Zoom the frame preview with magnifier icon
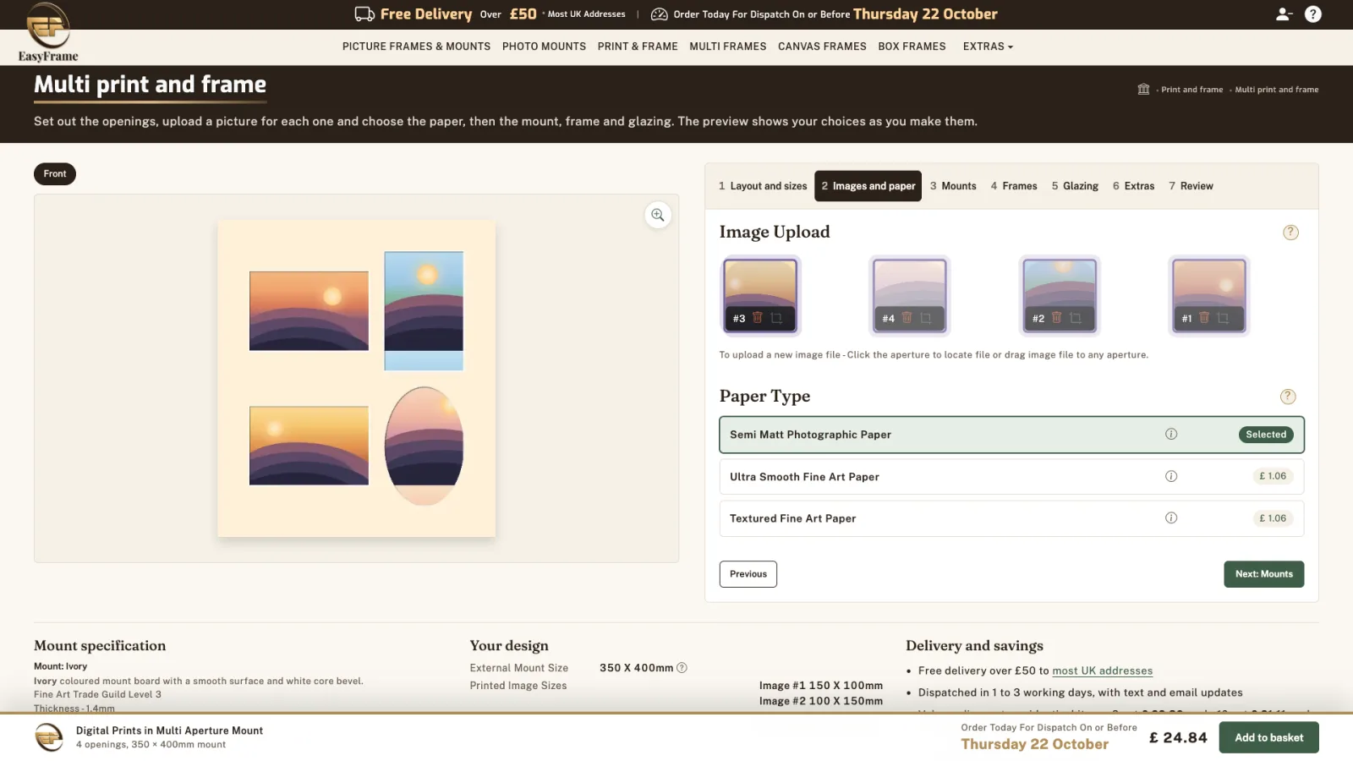Screen dimensions: 1353x761 658,215
